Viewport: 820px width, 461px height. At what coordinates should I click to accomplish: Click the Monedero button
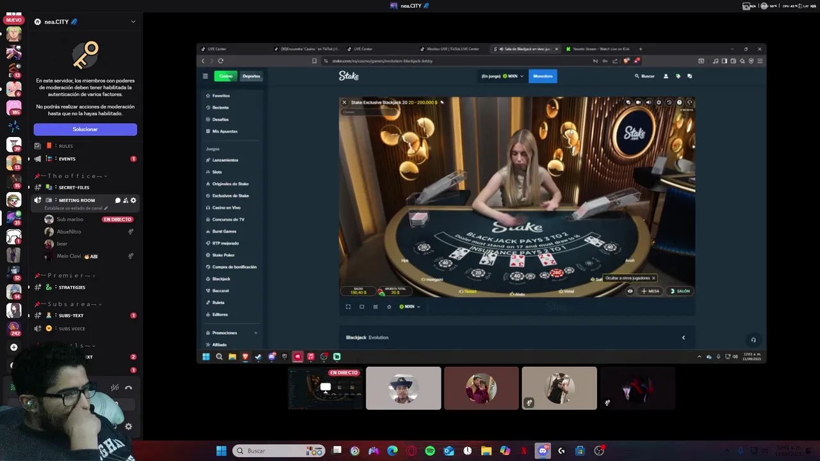tap(543, 76)
